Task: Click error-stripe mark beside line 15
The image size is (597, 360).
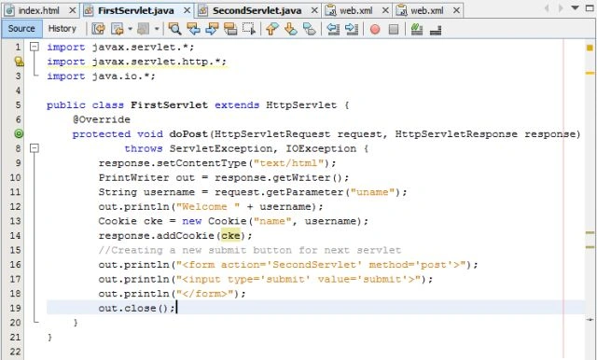Action: pyautogui.click(x=590, y=247)
